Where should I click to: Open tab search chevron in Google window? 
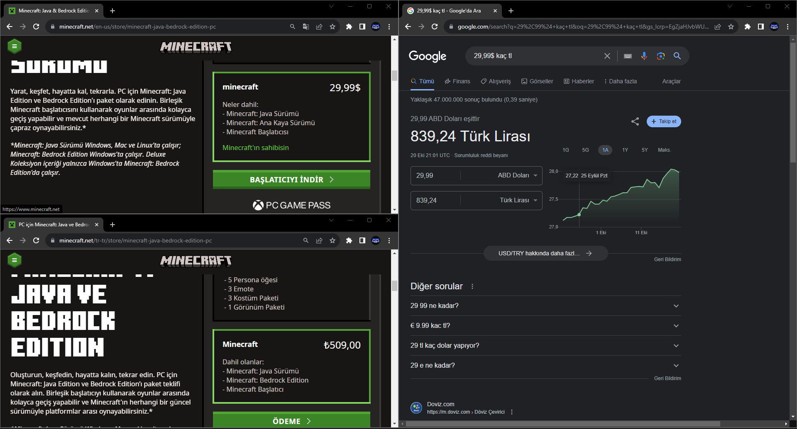pos(730,6)
